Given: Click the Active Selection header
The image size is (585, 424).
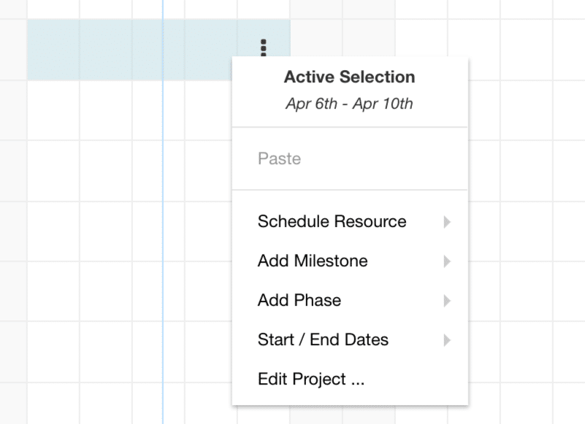Looking at the screenshot, I should tap(349, 77).
